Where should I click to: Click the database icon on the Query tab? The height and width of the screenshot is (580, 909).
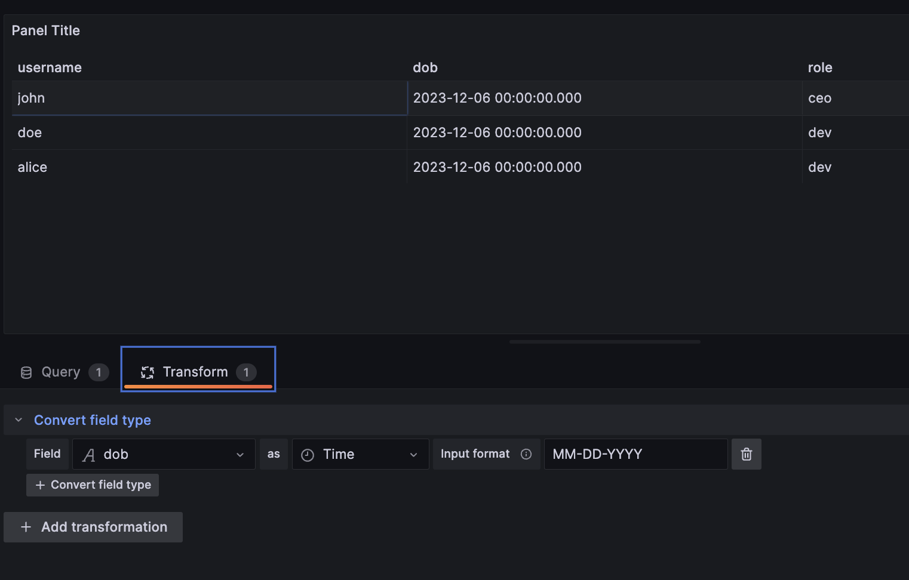tap(26, 372)
